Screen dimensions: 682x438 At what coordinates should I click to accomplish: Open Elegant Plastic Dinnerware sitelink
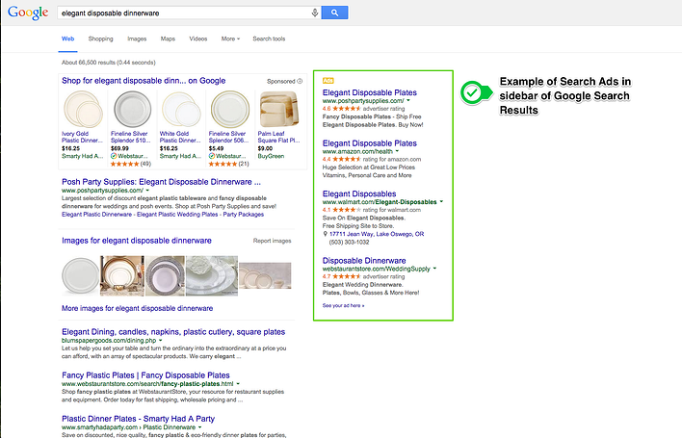click(96, 215)
